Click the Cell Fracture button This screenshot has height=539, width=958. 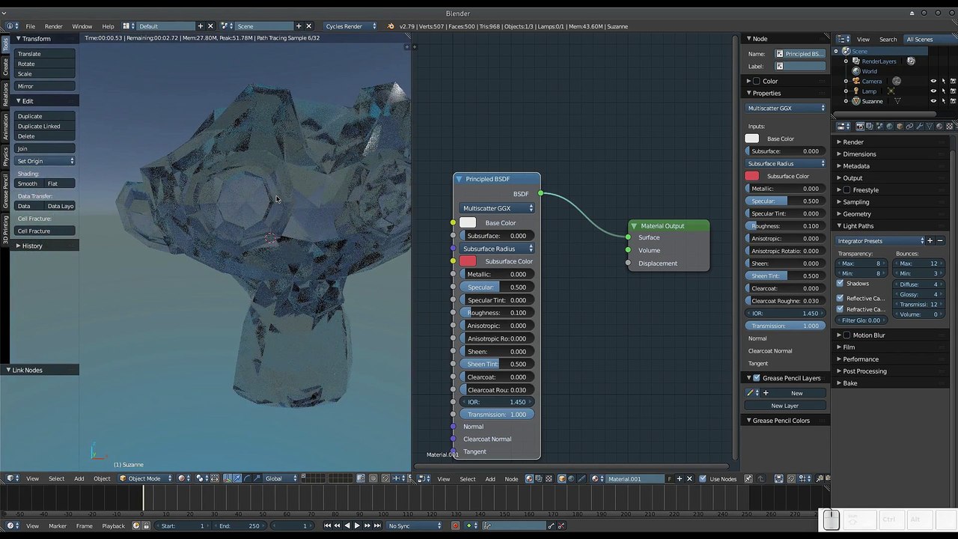click(45, 231)
